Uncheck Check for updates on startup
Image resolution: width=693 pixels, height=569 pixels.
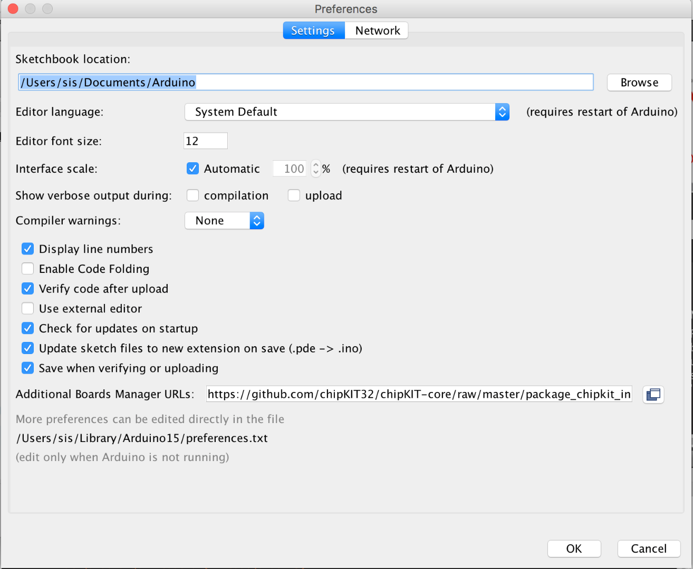click(27, 328)
